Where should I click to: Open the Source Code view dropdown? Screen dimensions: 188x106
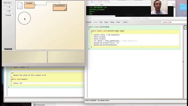point(174,22)
